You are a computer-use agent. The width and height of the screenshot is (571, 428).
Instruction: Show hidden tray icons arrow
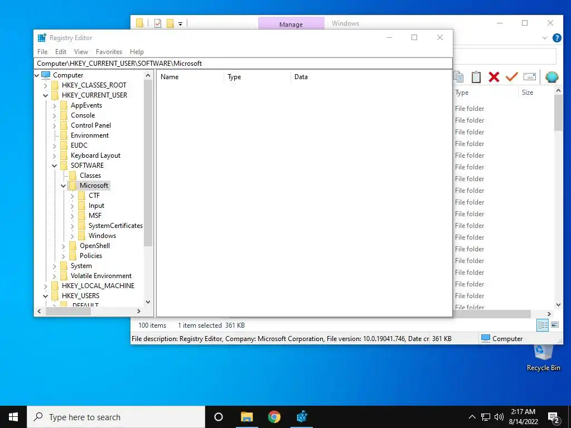point(472,417)
